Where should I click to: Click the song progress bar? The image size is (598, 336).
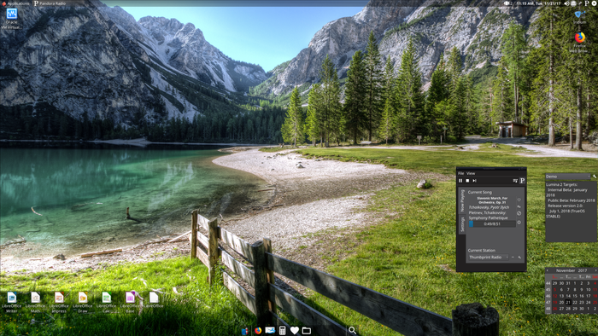[x=492, y=224]
